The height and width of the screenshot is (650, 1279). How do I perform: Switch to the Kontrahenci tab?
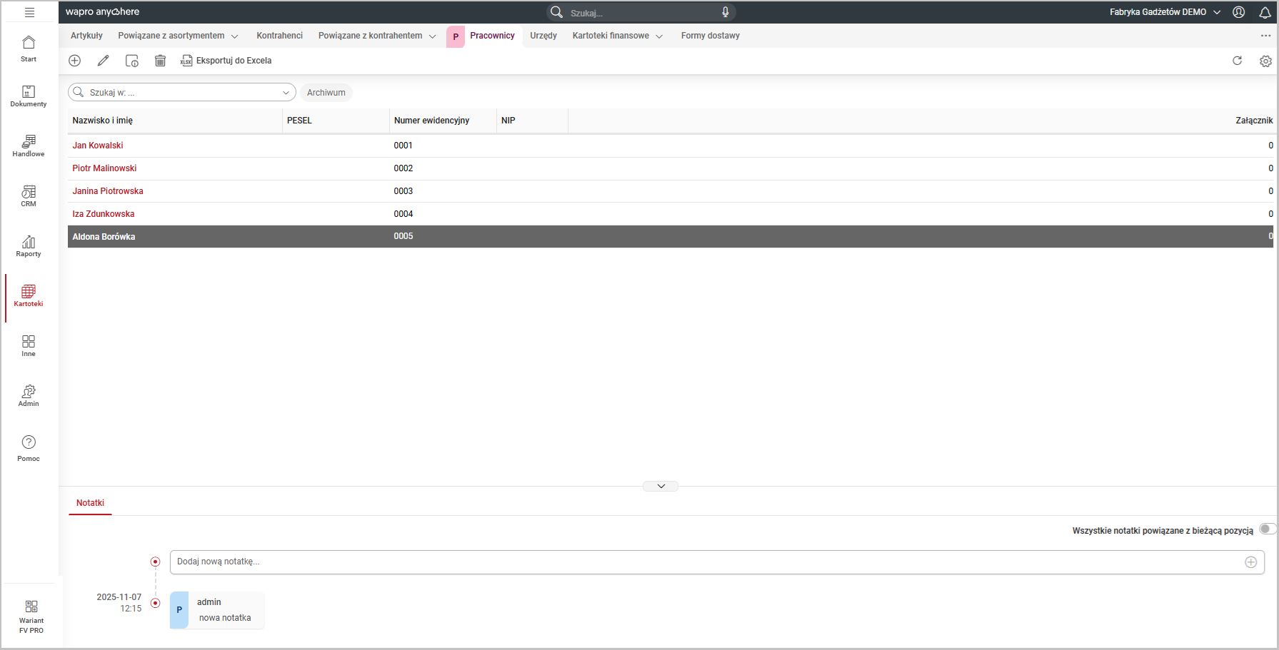coord(279,36)
